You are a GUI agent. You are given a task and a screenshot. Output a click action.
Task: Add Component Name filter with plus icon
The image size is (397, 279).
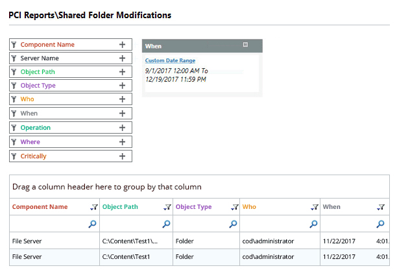point(123,45)
